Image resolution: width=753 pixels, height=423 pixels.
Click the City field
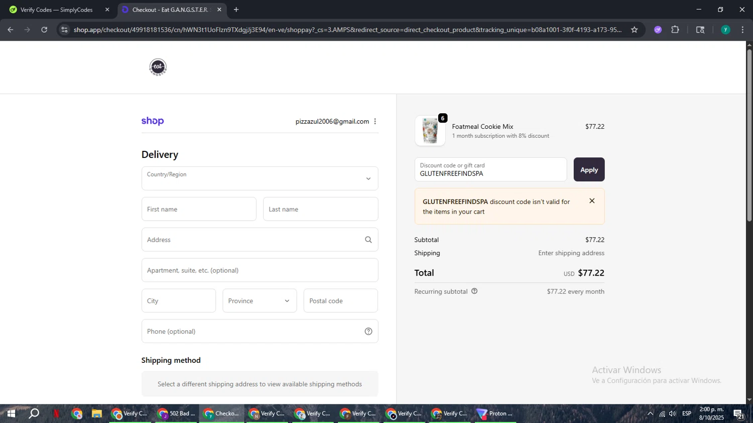(x=179, y=301)
